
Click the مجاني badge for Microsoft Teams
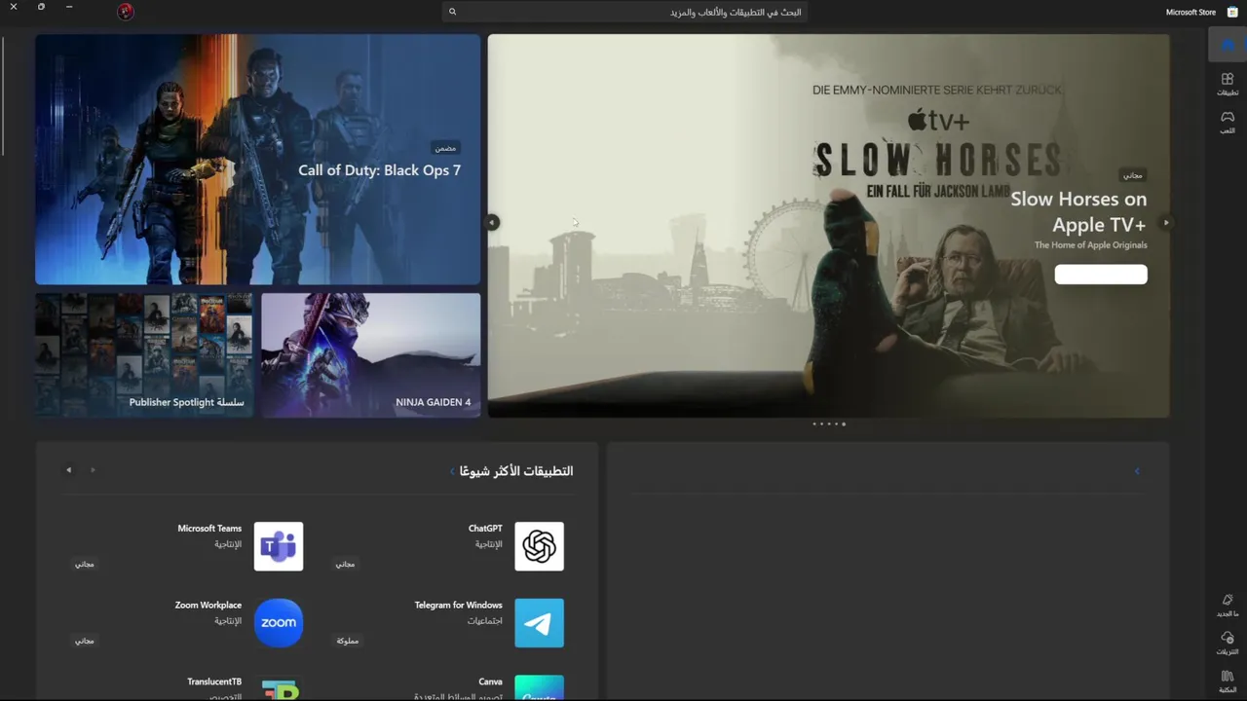click(85, 564)
